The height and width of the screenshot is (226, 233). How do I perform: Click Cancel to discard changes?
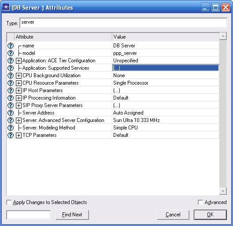[x=173, y=215]
